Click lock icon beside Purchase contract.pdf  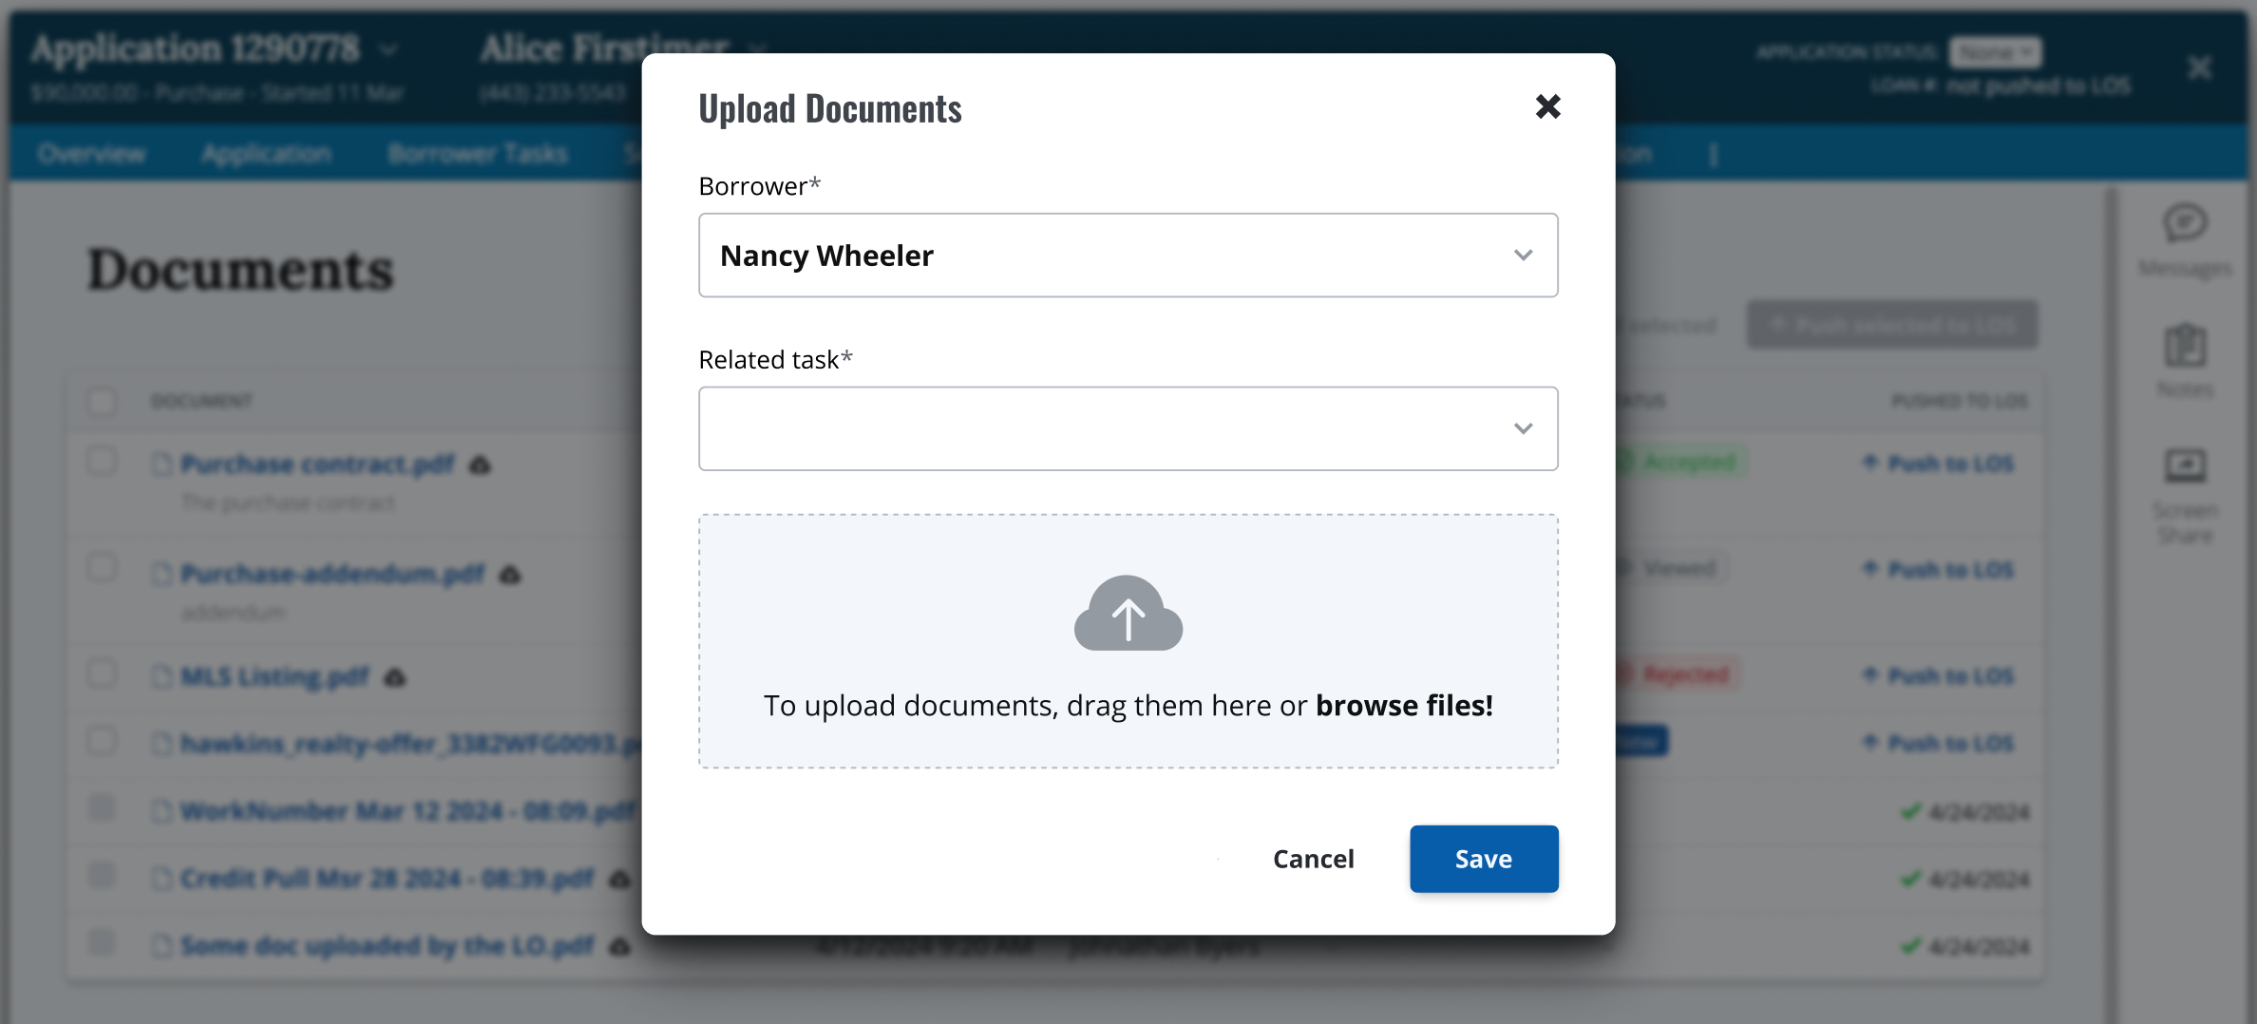(481, 465)
